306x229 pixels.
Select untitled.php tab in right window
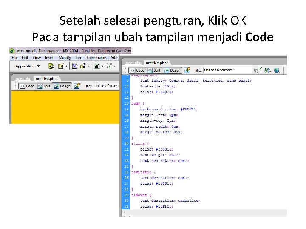157,63
